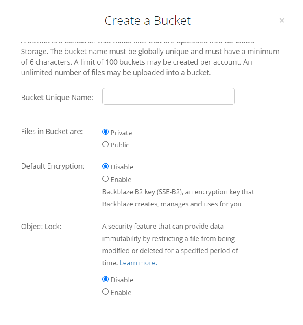Close the Create a Bucket dialog

coord(282,20)
